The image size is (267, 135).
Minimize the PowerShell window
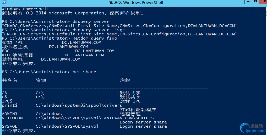coord(248,2)
